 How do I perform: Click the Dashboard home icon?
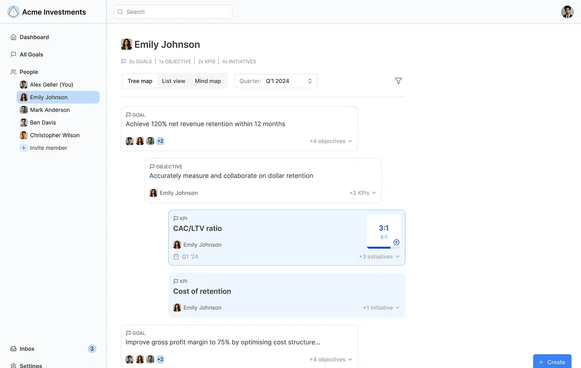pos(13,37)
